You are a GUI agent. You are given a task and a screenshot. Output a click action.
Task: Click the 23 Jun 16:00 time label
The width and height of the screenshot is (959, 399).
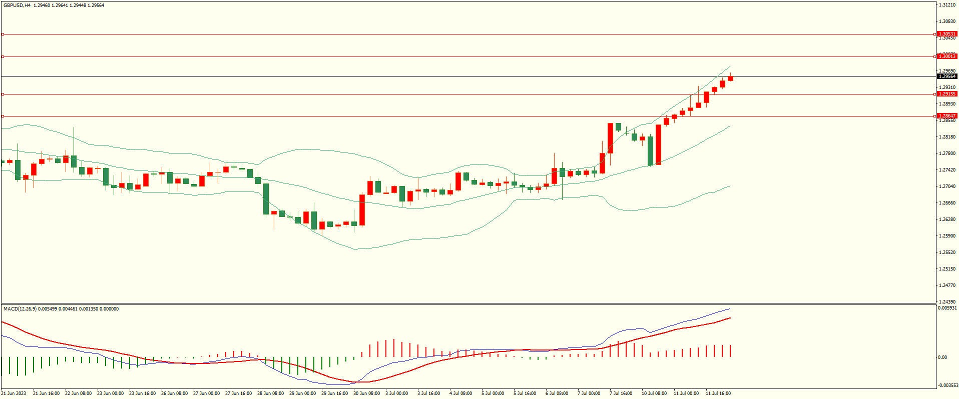(142, 393)
